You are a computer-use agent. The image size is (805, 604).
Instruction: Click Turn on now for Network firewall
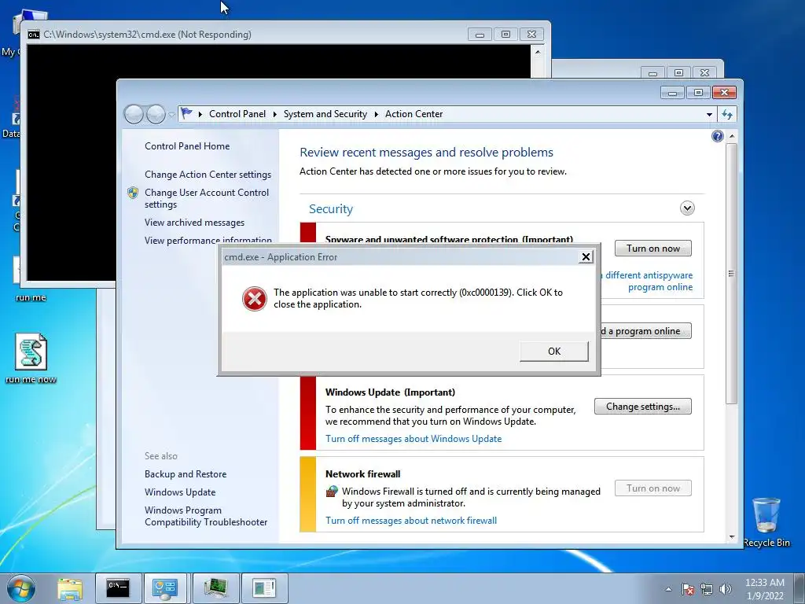(653, 488)
